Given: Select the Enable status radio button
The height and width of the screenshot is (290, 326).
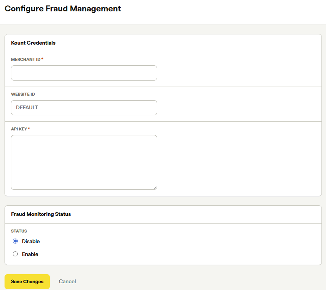Looking at the screenshot, I should (15, 254).
